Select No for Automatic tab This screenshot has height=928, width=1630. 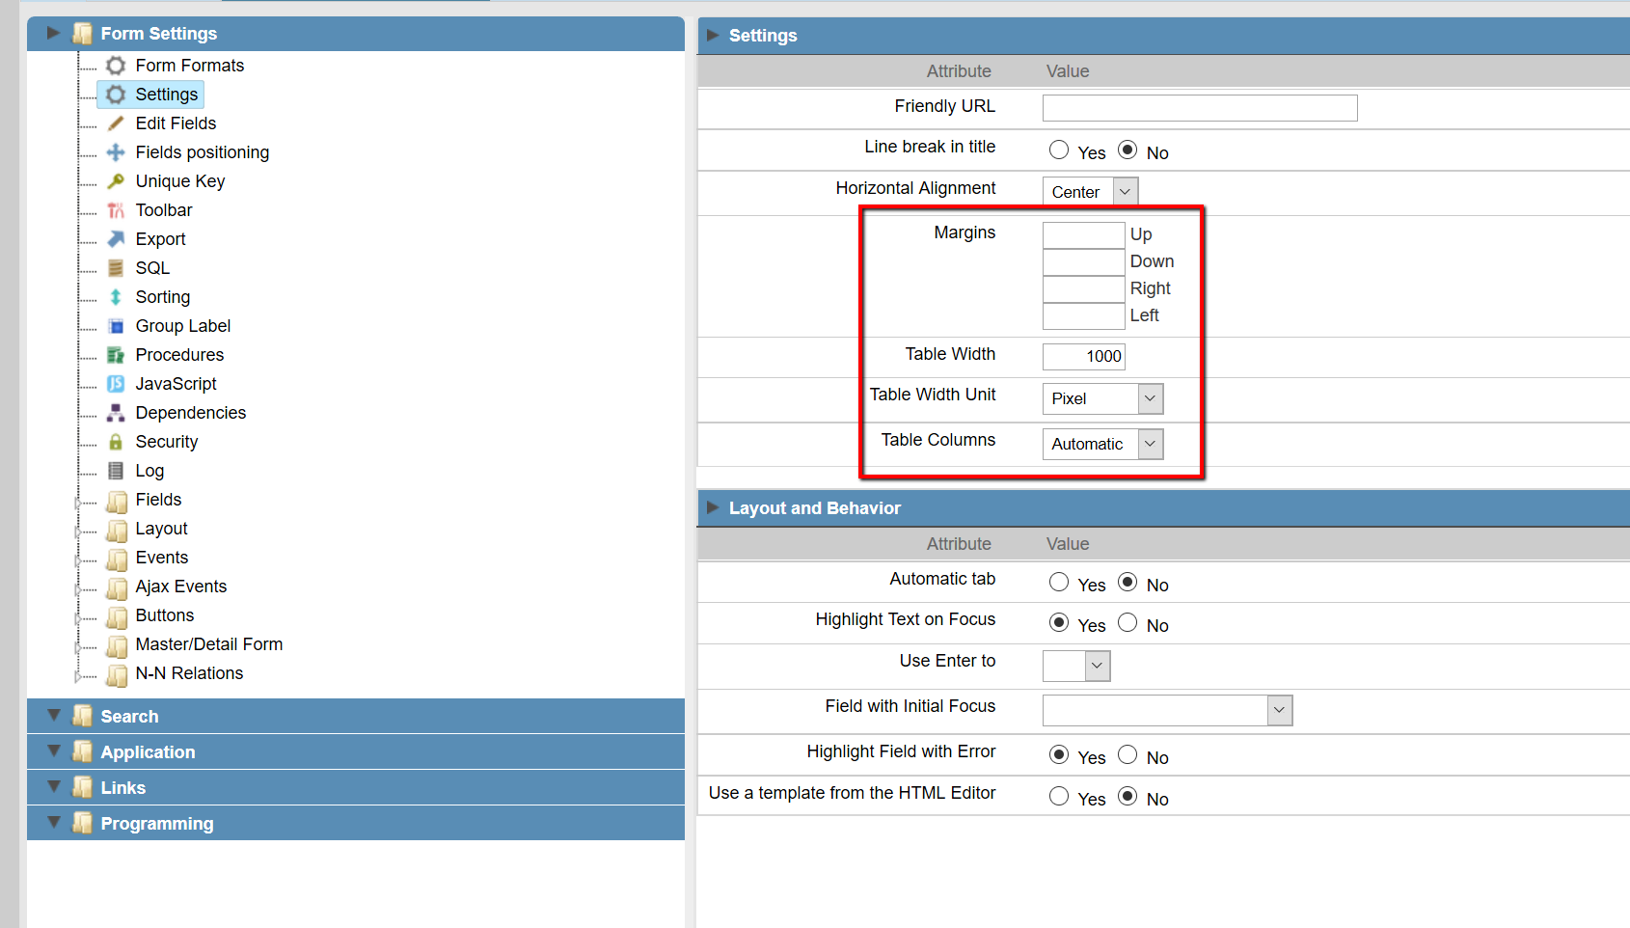coord(1127,582)
